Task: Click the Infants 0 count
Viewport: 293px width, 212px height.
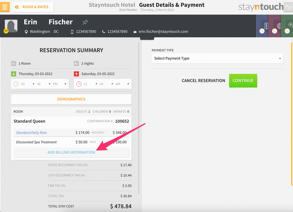Action: pos(121,112)
